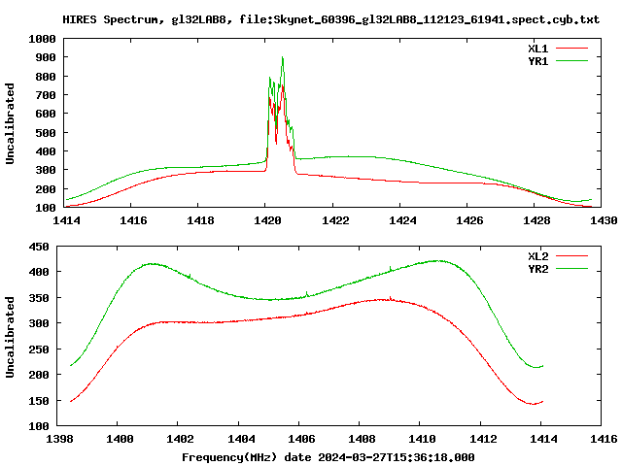Click the 1422 x-axis tick label

[x=335, y=220]
